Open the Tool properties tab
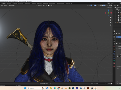 pos(114,34)
